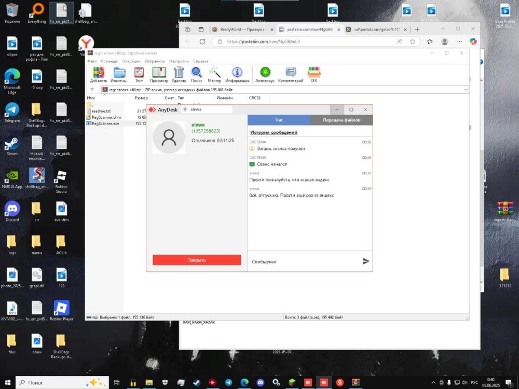Open the Copilot icon in the browser

click(x=473, y=41)
